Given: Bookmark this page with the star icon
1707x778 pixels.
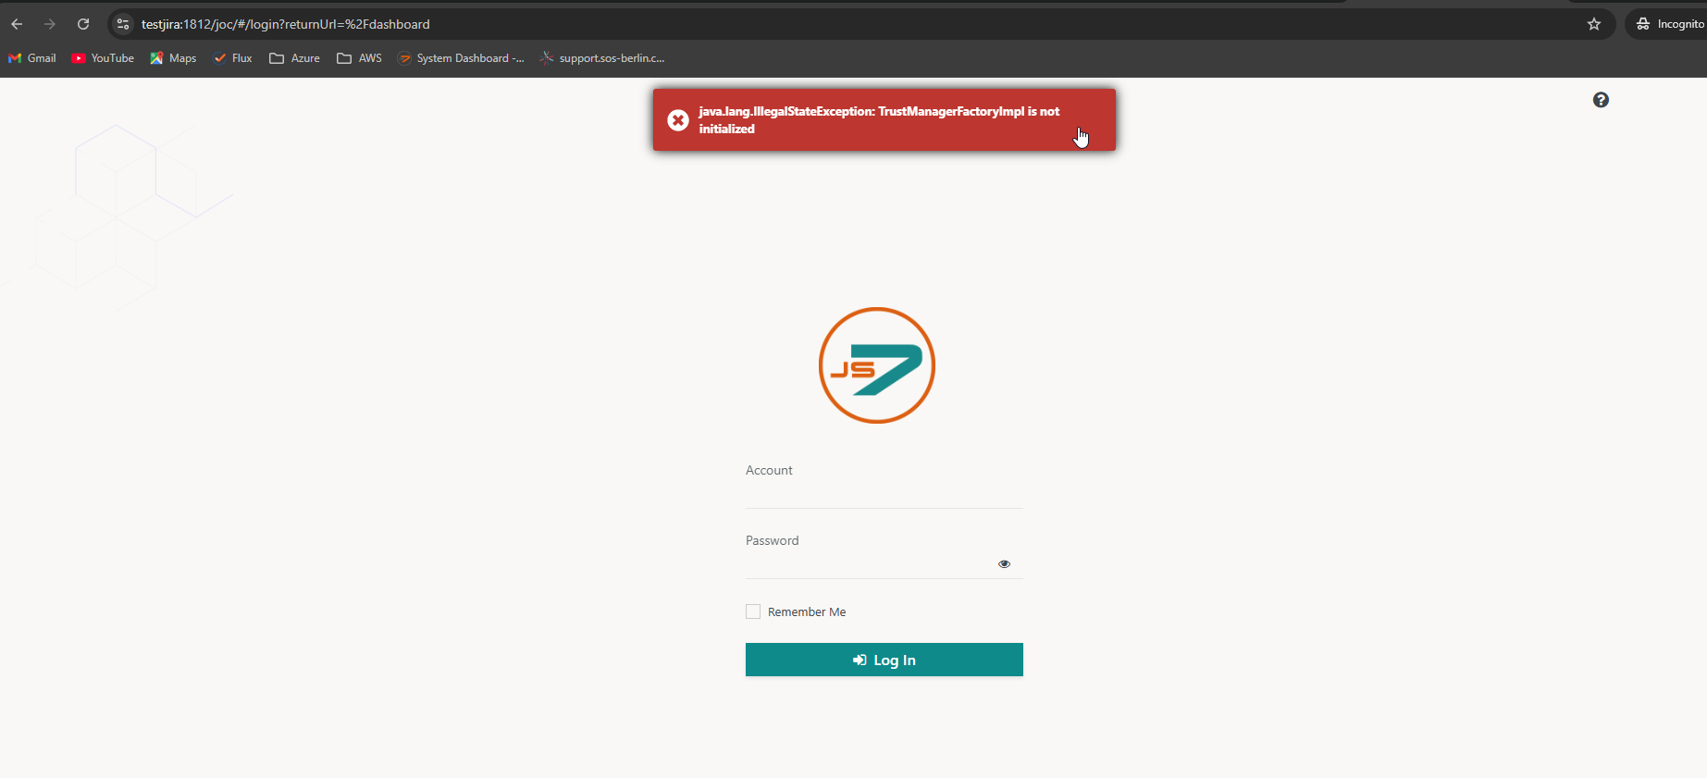Looking at the screenshot, I should click(1593, 24).
